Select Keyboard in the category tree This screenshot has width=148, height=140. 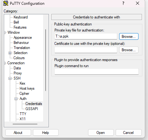coord(21,17)
